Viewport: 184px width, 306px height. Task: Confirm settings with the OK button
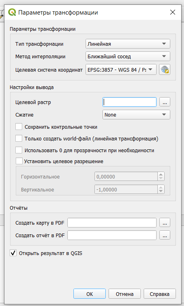point(90,294)
